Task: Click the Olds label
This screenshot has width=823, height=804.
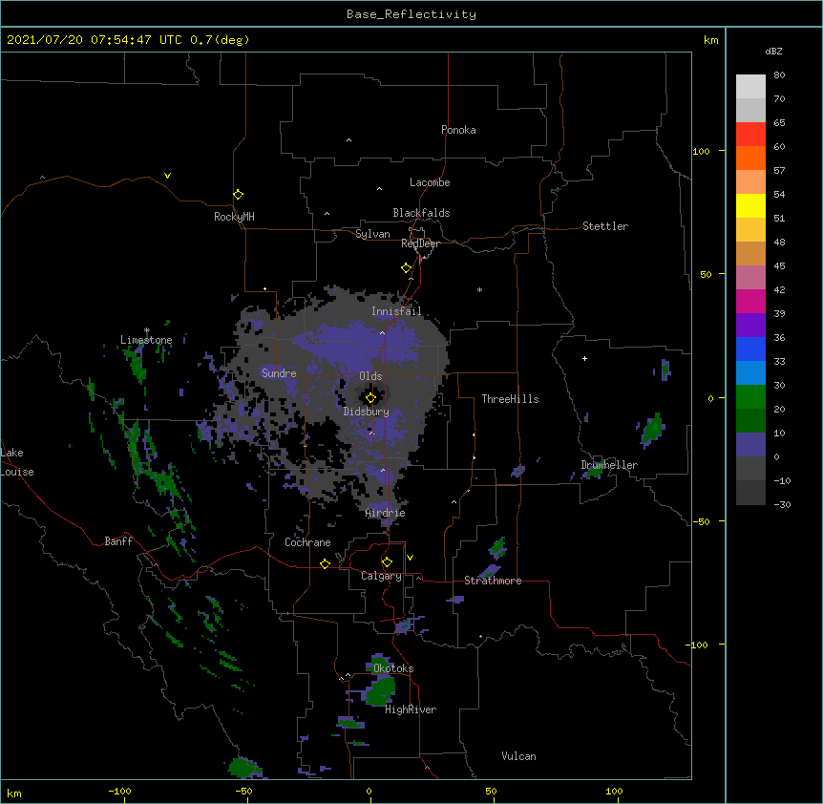Action: [x=370, y=376]
